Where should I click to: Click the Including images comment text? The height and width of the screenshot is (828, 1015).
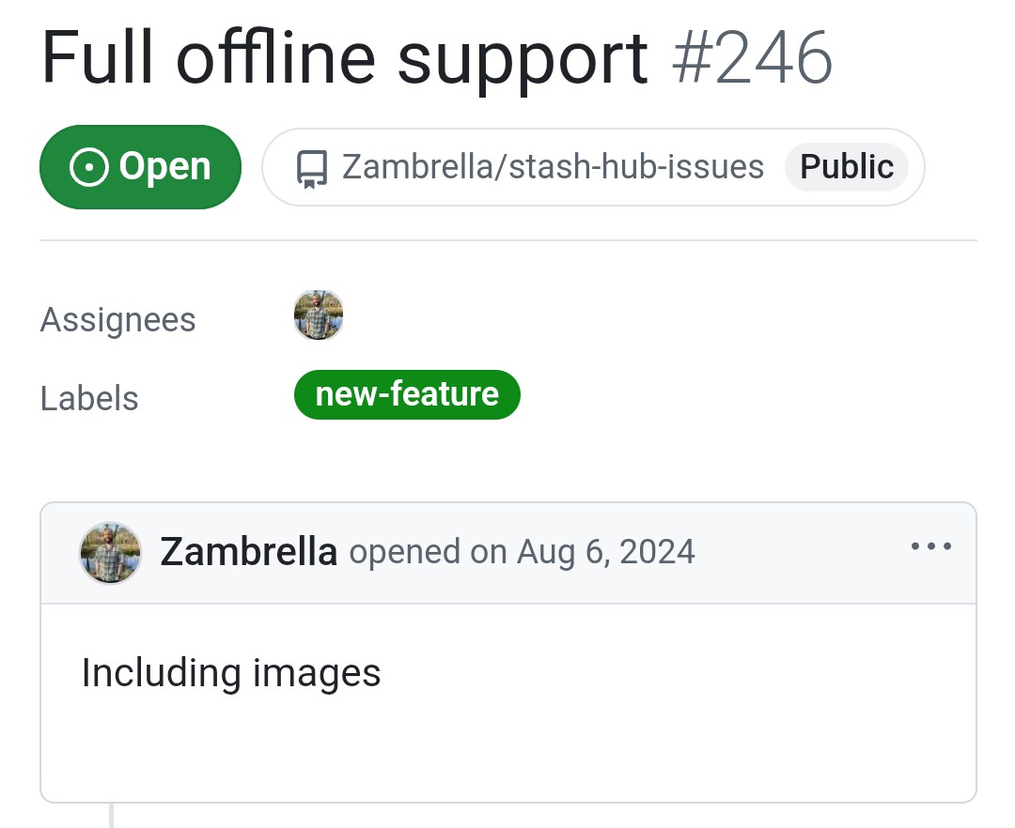coord(231,673)
